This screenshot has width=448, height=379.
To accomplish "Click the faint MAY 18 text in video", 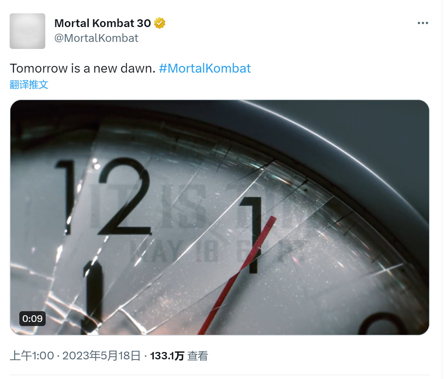I will [174, 251].
